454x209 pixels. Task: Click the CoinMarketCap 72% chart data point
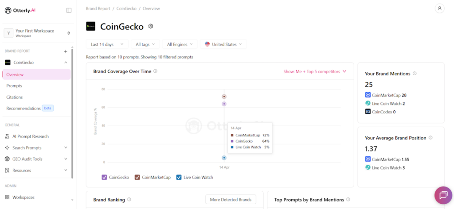[224, 97]
